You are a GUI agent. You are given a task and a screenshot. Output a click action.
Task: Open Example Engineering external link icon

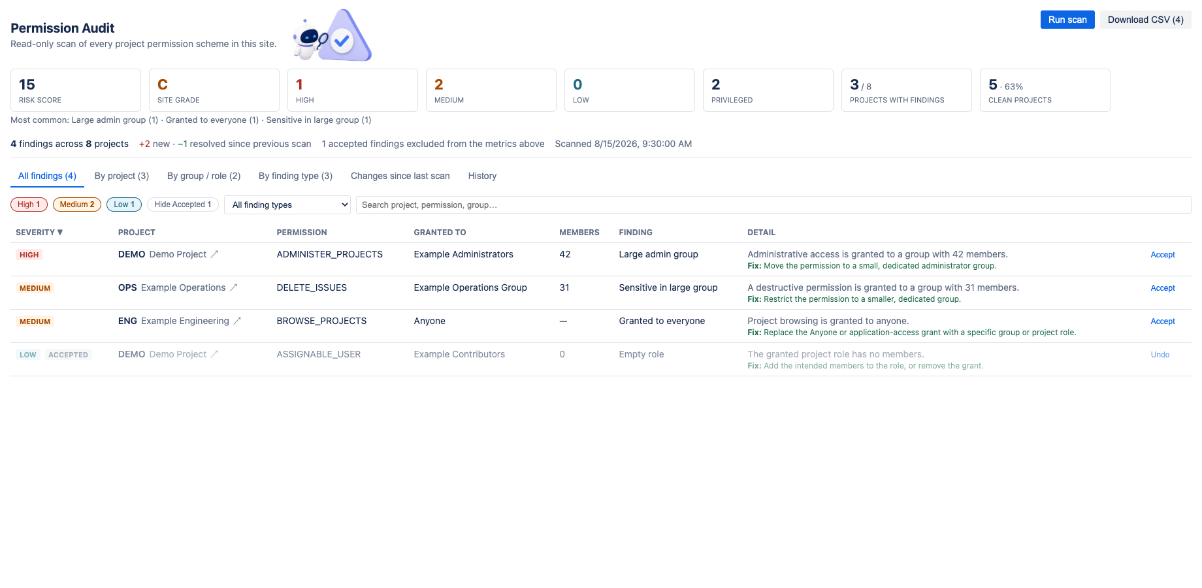point(237,321)
